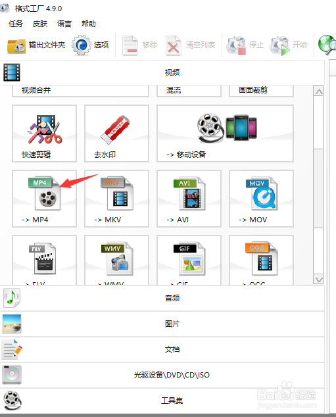Screen dimensions: 336x417
Task: Click the document pencil icon beside 文档
Action: tap(12, 349)
